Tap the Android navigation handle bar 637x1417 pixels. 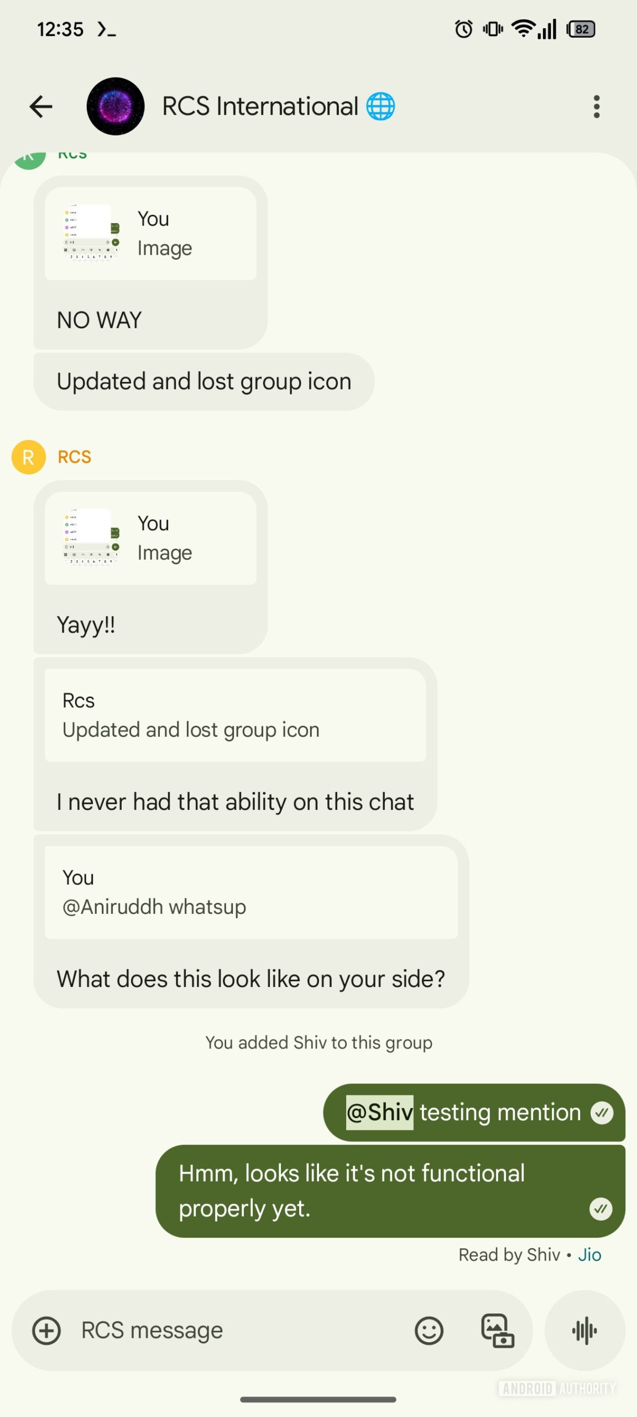coord(318,1399)
